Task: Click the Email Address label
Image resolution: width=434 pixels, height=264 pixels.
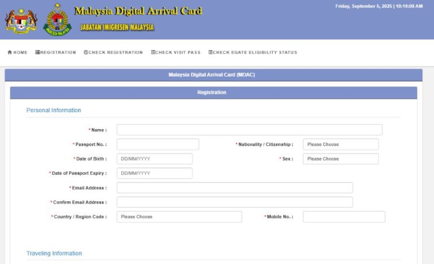Action: pos(88,188)
